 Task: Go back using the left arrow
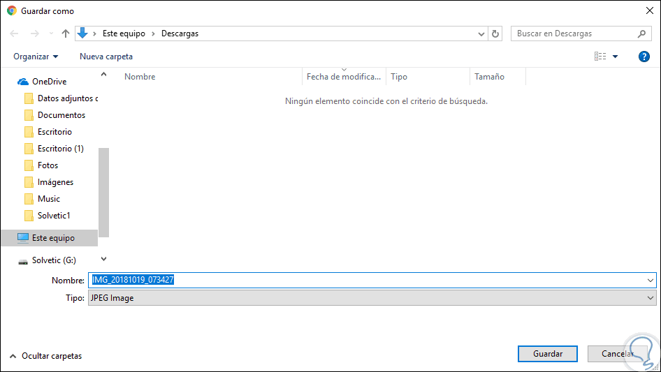[14, 34]
